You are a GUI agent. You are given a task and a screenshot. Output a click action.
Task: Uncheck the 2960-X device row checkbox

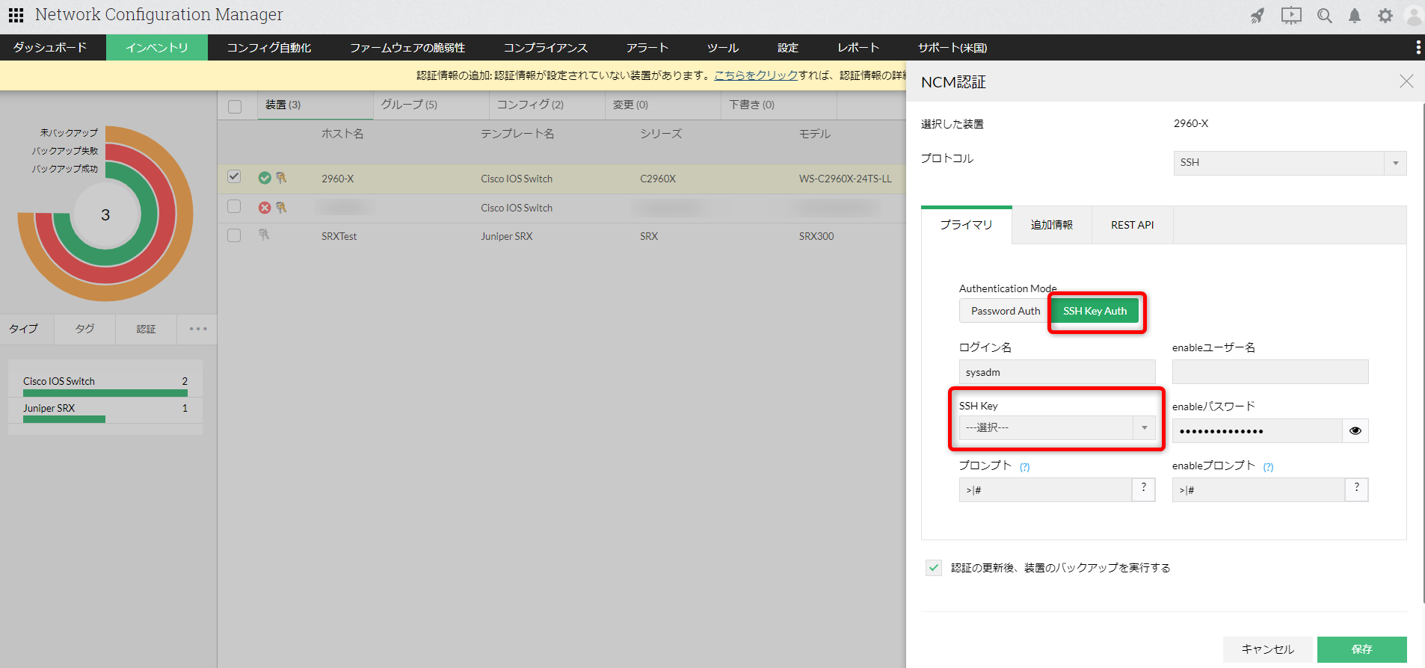coord(234,177)
